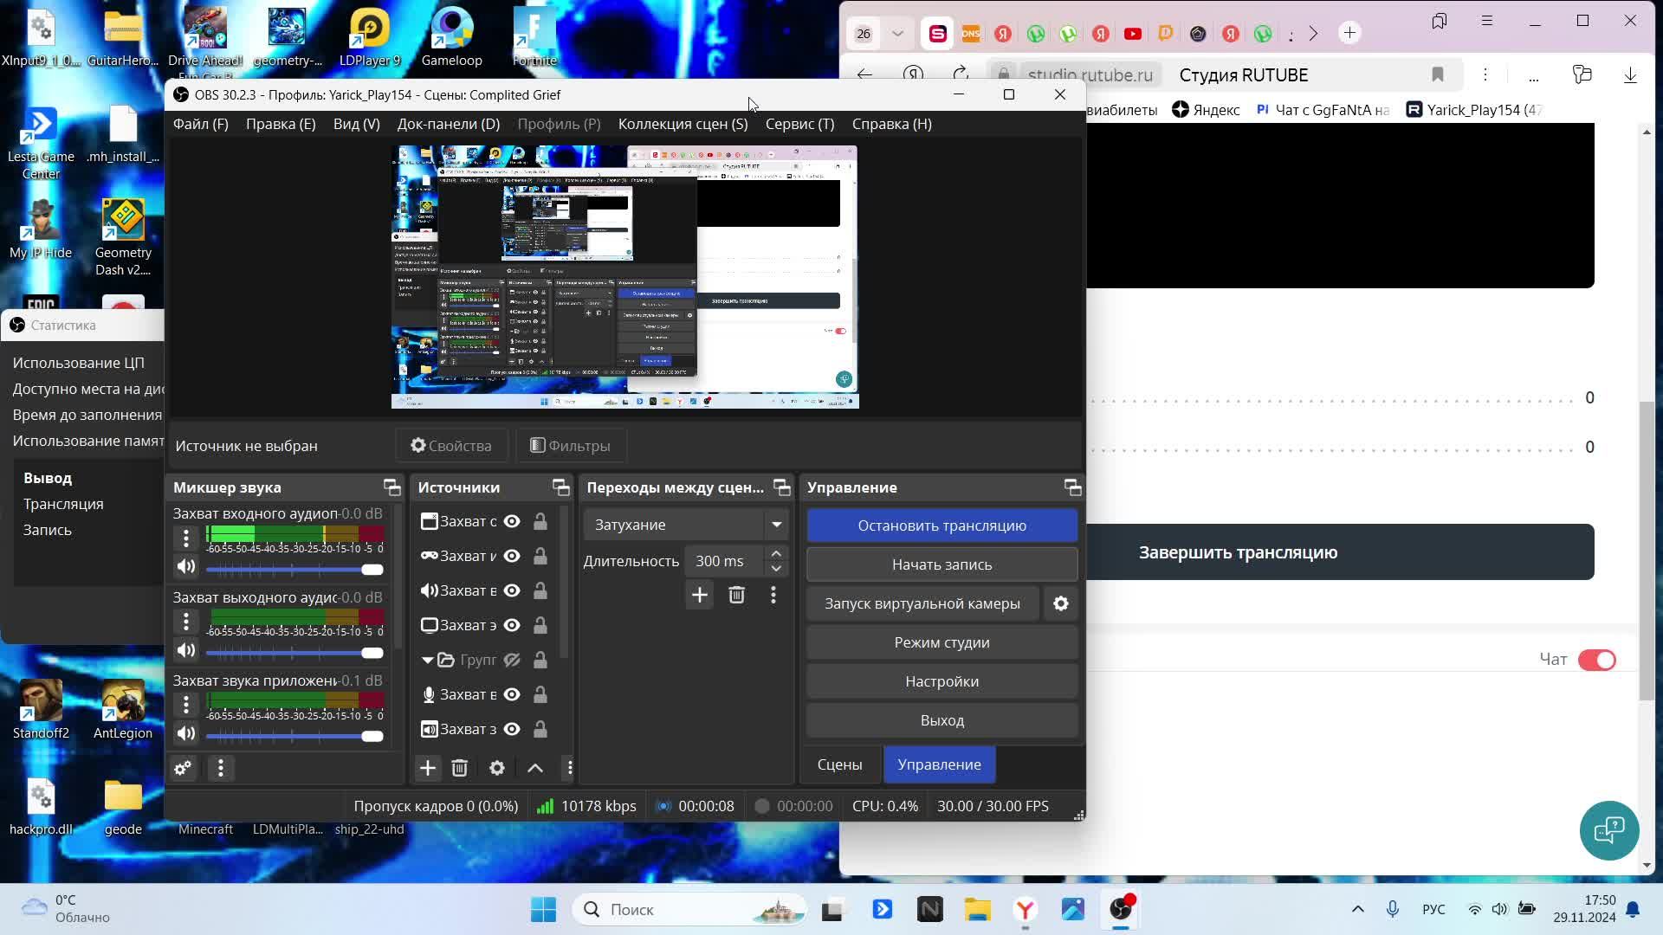
Task: Open the Сервис (T) menu
Action: 799,124
